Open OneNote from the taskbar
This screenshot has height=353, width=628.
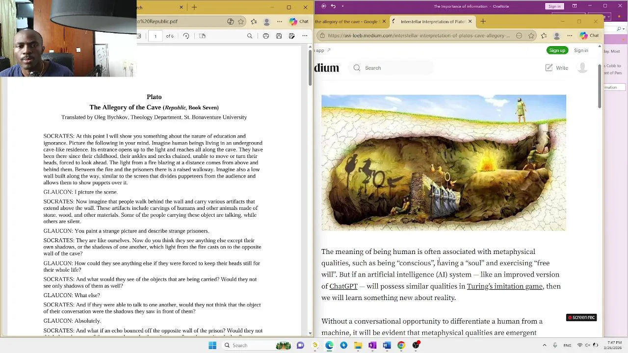[x=372, y=345]
